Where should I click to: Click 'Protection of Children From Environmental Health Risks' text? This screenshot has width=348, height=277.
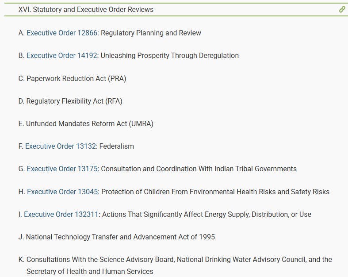coord(188,192)
